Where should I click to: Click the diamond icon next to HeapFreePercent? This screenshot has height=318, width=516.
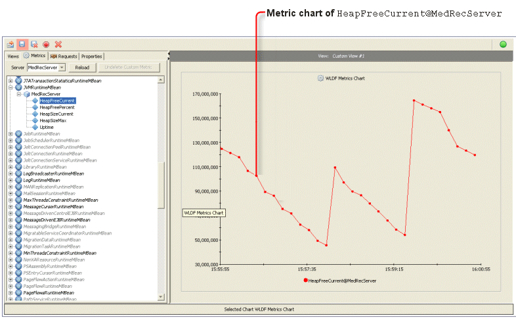(x=35, y=107)
